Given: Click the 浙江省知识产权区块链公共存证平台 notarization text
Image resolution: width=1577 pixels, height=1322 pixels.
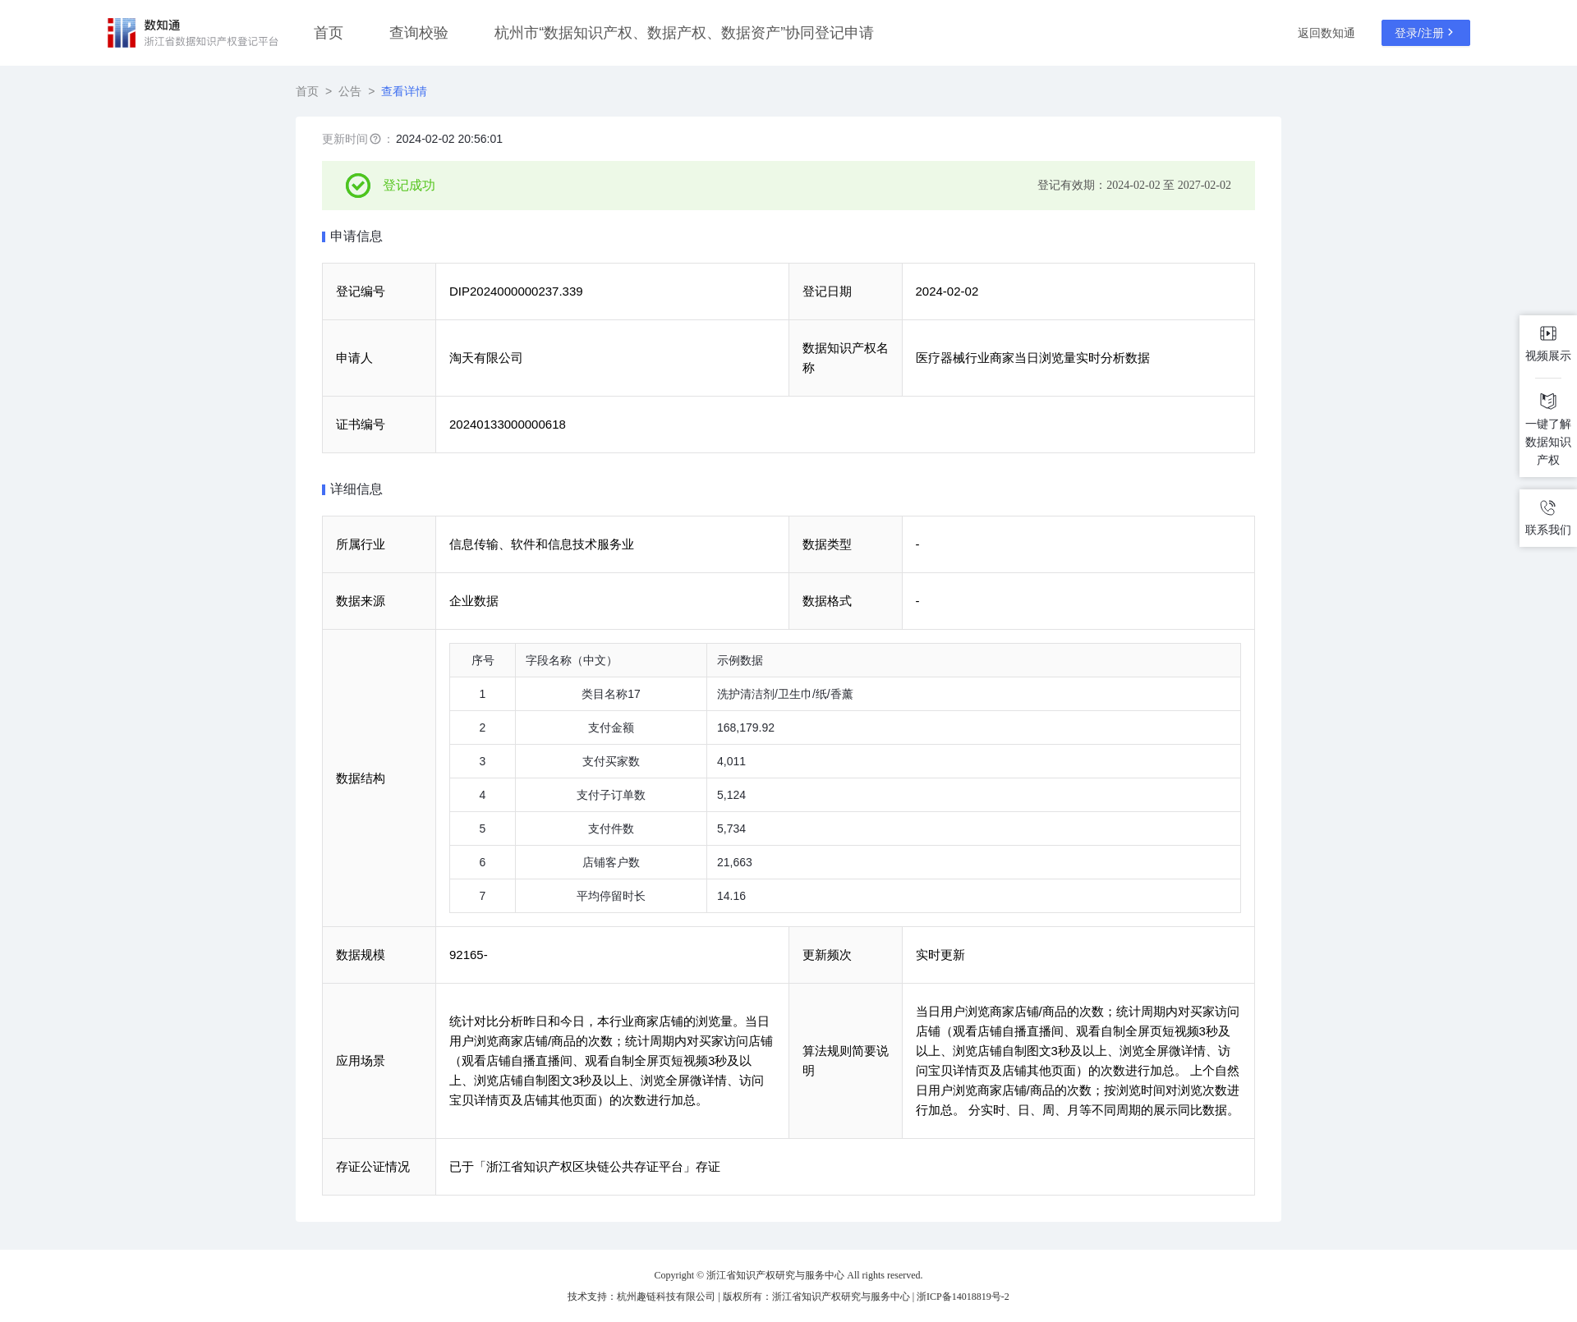Looking at the screenshot, I should click(585, 1167).
